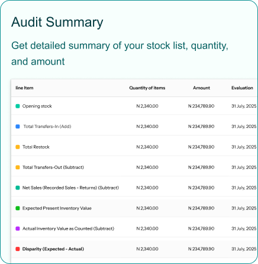Select the line Item column header
This screenshot has width=258, height=264.
pos(24,88)
